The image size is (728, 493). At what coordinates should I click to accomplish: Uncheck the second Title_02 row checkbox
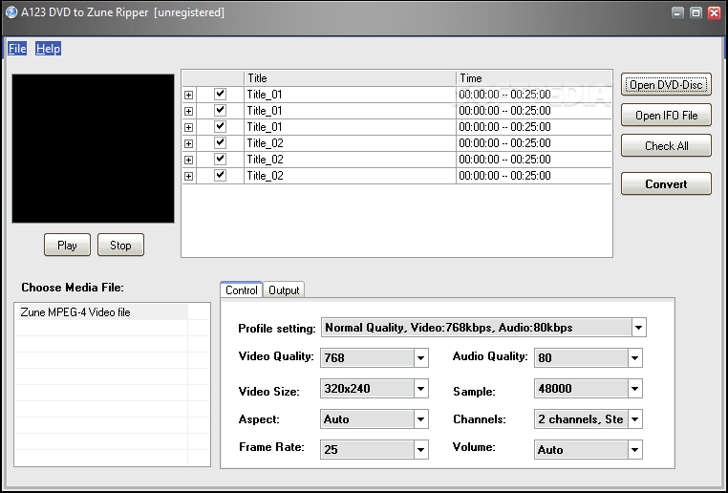220,160
